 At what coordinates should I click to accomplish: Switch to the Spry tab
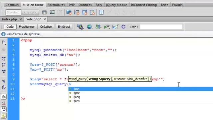[x=99, y=5]
